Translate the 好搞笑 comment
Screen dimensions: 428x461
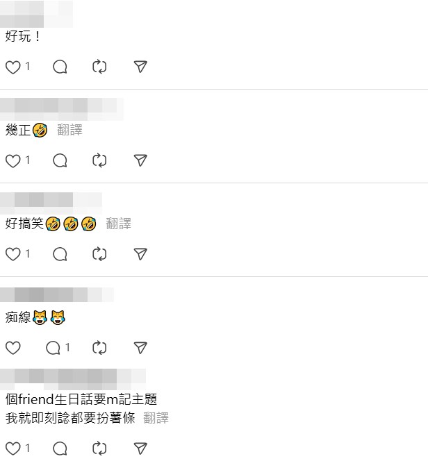pos(119,224)
